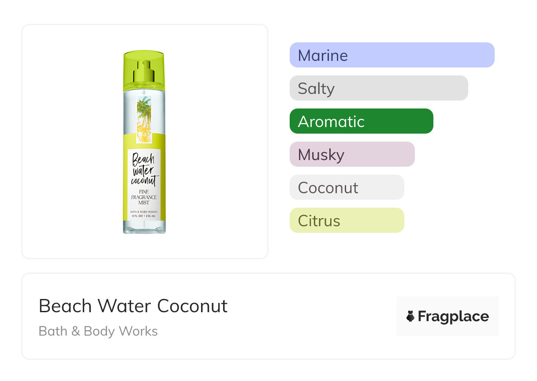This screenshot has height=381, width=537.
Task: Open the Bath & Body Works brand link
Action: (98, 331)
